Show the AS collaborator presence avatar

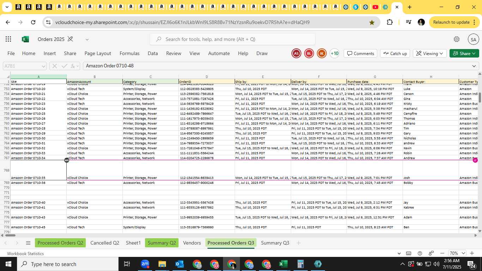[296, 54]
